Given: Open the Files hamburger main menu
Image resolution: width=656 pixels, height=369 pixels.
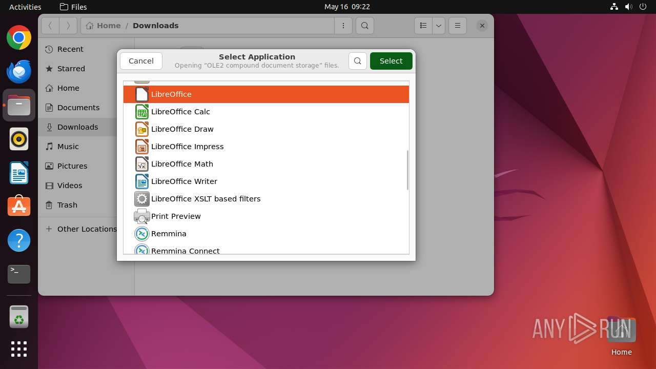Looking at the screenshot, I should [x=458, y=26].
